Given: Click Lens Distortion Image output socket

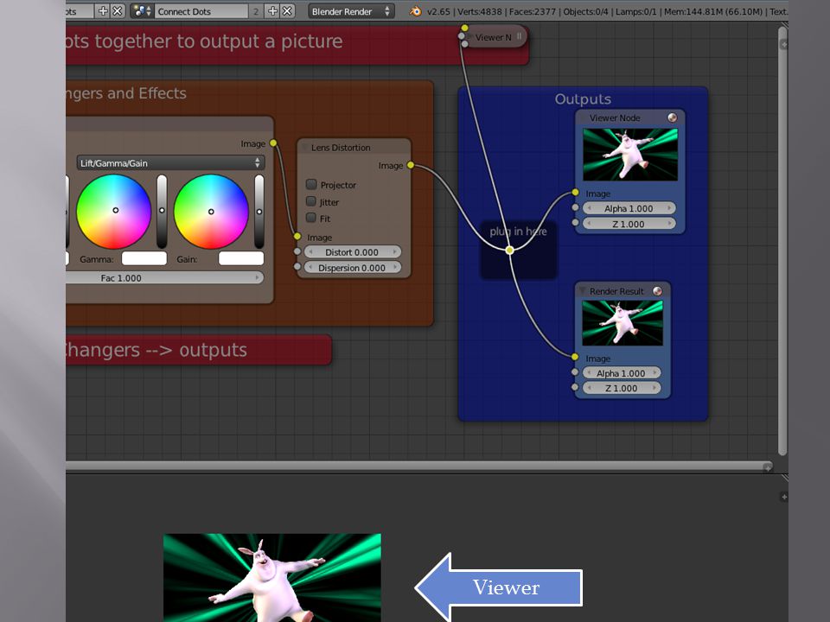Looking at the screenshot, I should pos(410,165).
